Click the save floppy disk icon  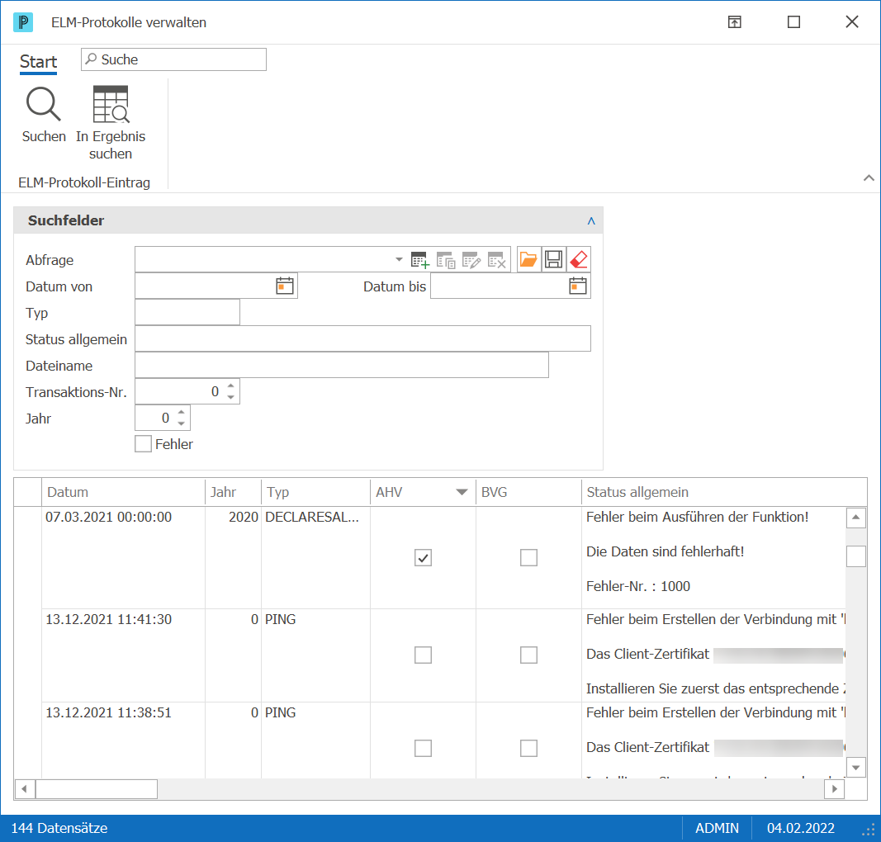(x=553, y=259)
